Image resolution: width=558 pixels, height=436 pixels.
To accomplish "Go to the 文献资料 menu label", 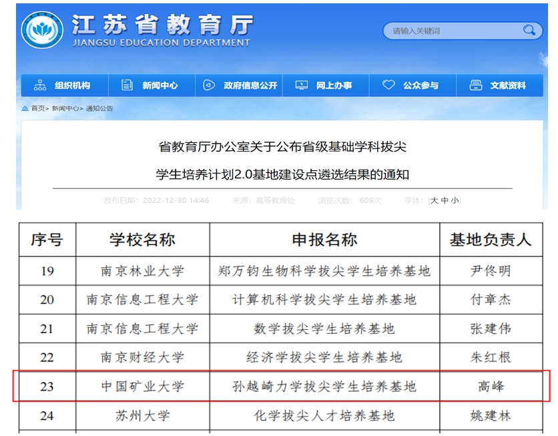I will tap(508, 85).
